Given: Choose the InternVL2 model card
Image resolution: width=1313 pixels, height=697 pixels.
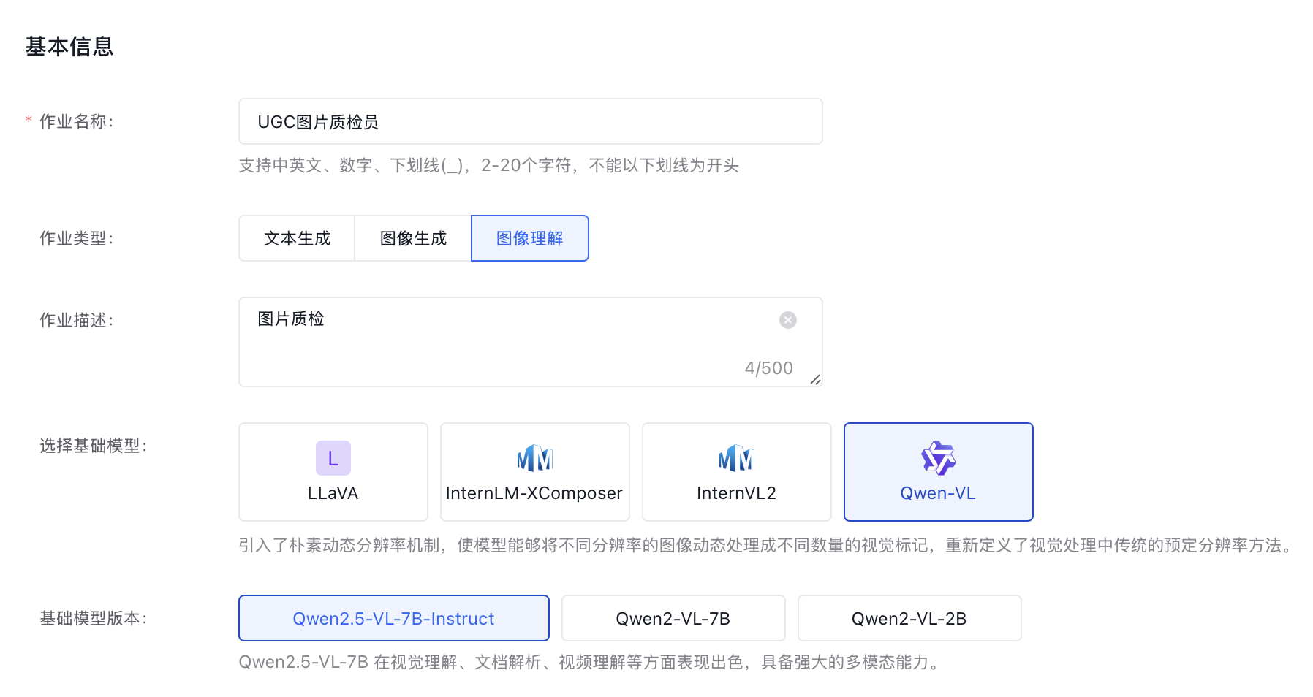Looking at the screenshot, I should (737, 472).
